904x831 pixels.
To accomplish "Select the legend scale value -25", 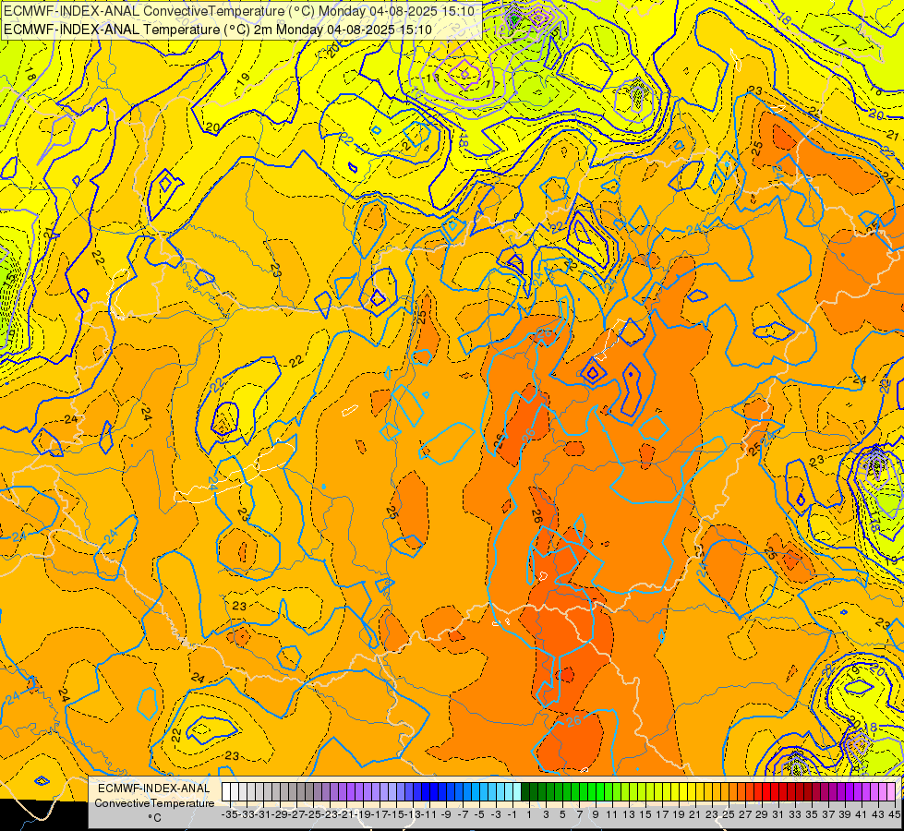I will point(313,815).
